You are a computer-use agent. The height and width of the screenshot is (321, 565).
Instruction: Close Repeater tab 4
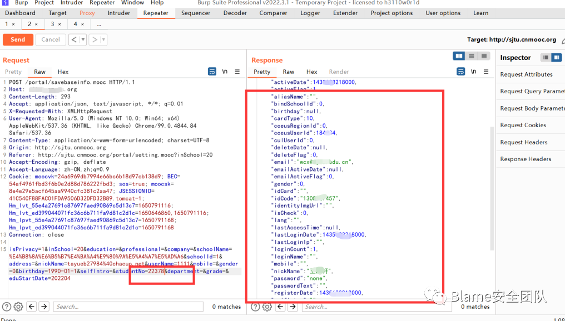[82, 24]
